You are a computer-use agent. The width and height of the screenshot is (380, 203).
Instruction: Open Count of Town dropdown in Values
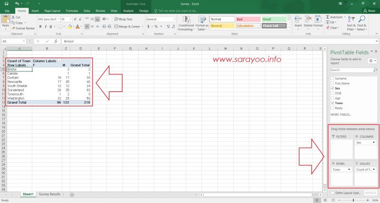pyautogui.click(x=373, y=170)
